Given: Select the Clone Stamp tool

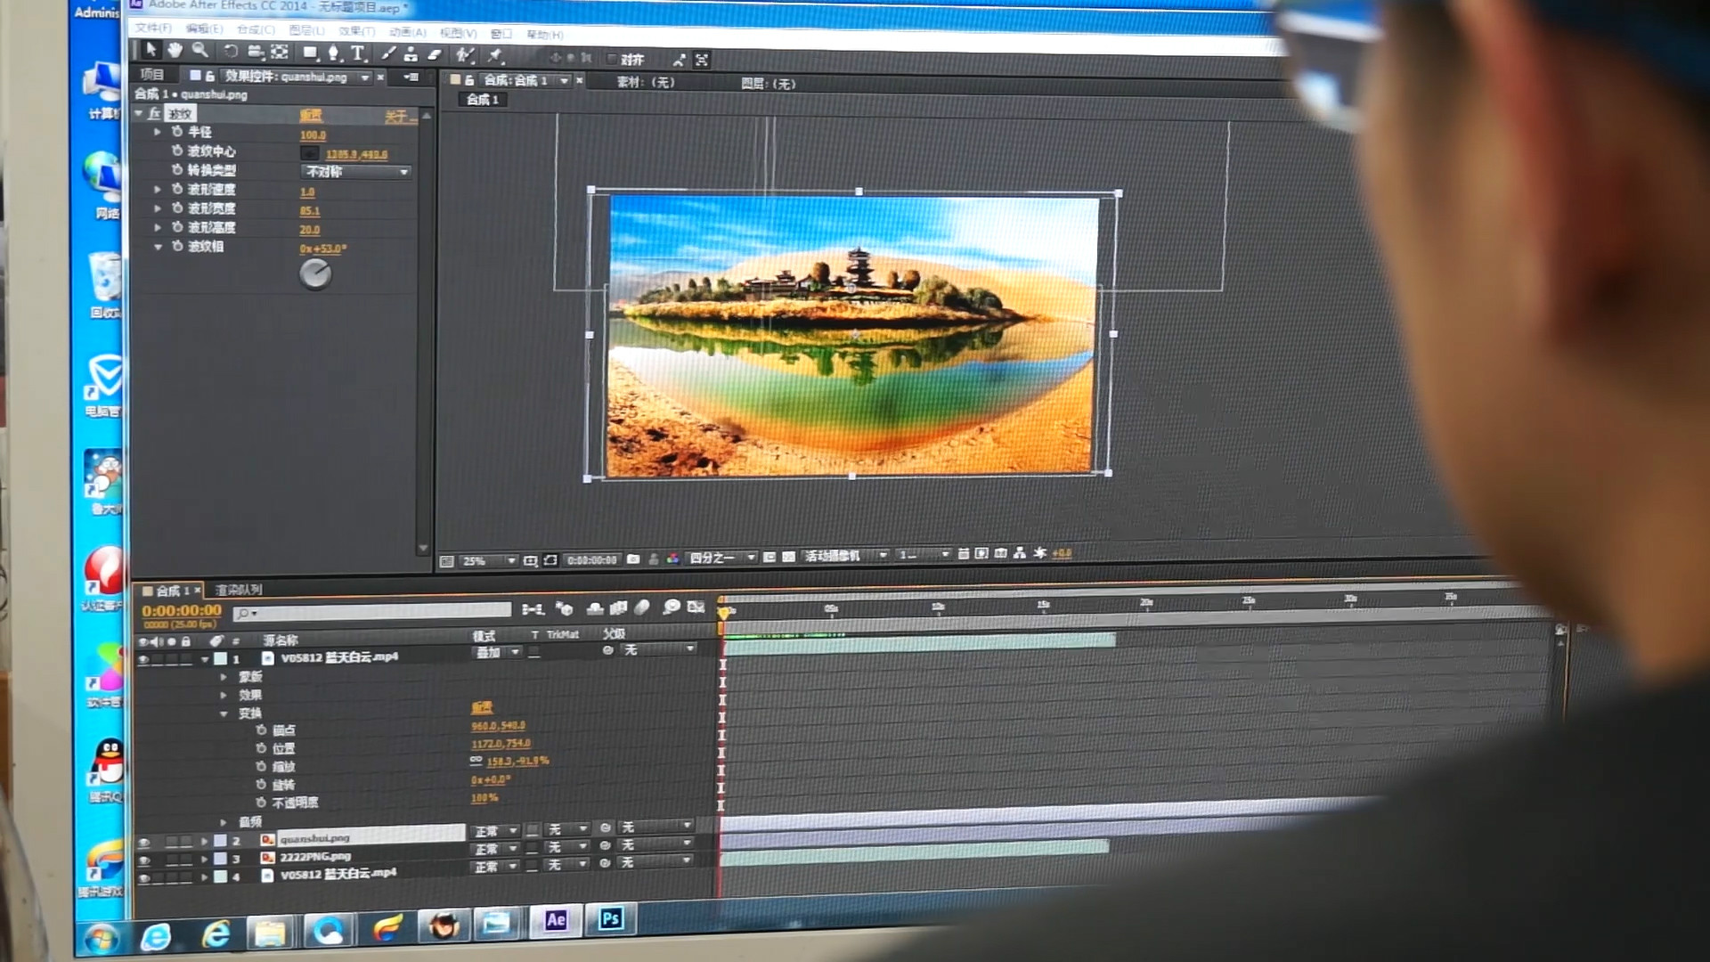Looking at the screenshot, I should [x=411, y=55].
